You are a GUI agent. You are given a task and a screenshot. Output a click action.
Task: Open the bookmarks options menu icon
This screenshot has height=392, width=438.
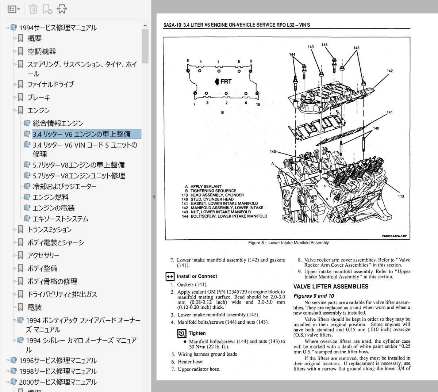tap(14, 9)
